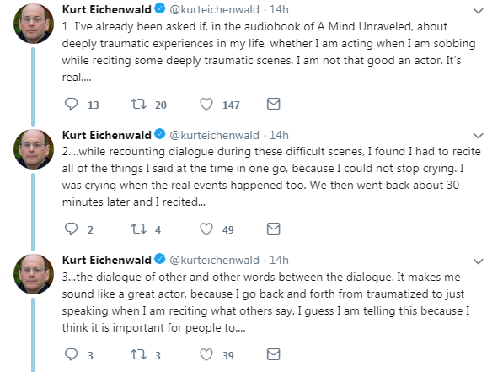Click the profile avatar on the first tweet
Viewport: 503px width, 372px height.
[34, 24]
